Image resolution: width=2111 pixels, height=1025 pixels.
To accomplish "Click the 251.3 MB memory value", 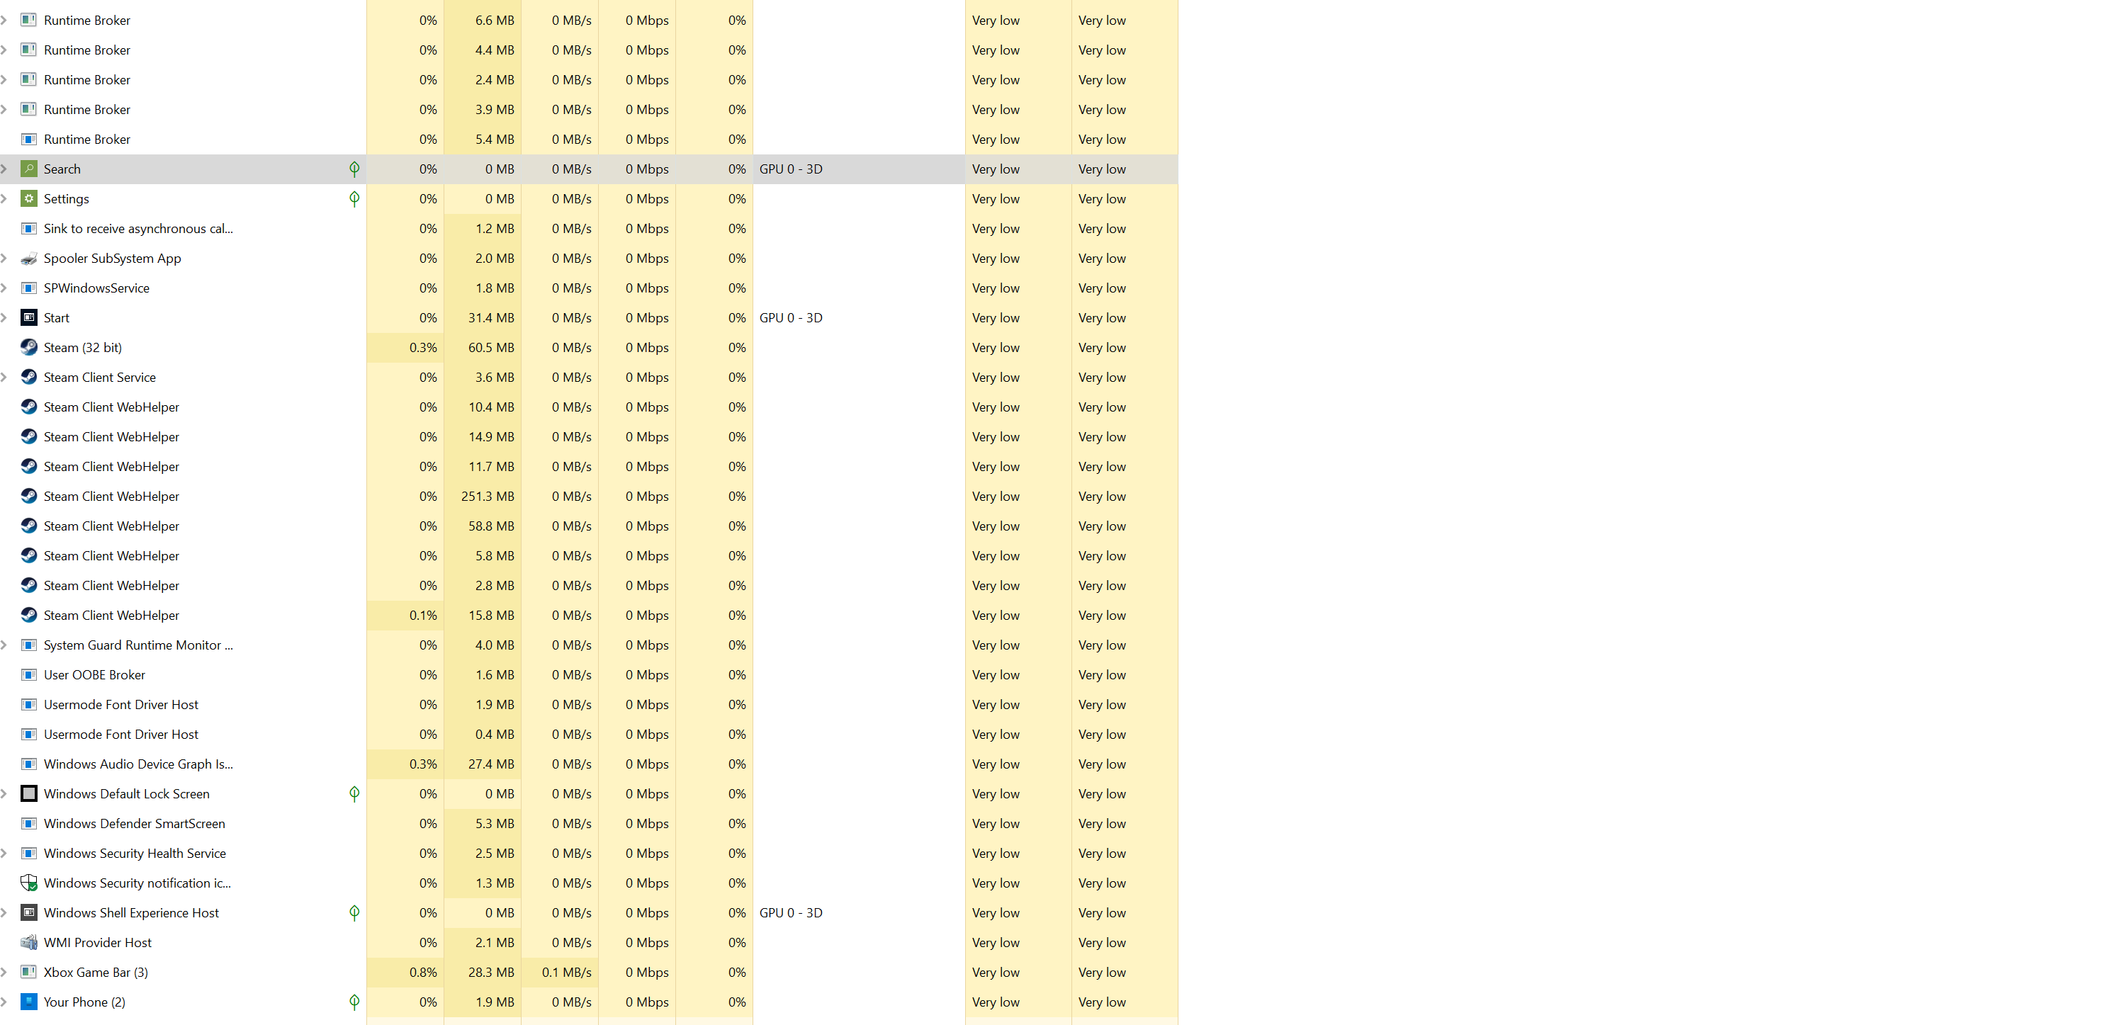I will pos(488,497).
